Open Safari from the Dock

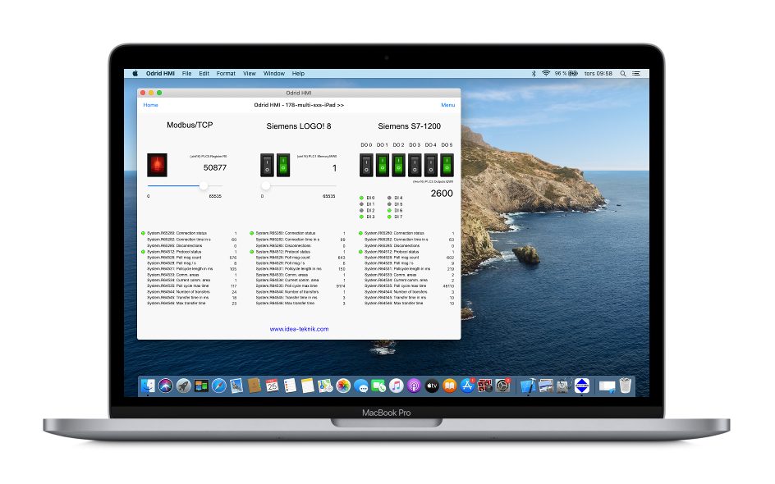pyautogui.click(x=219, y=386)
